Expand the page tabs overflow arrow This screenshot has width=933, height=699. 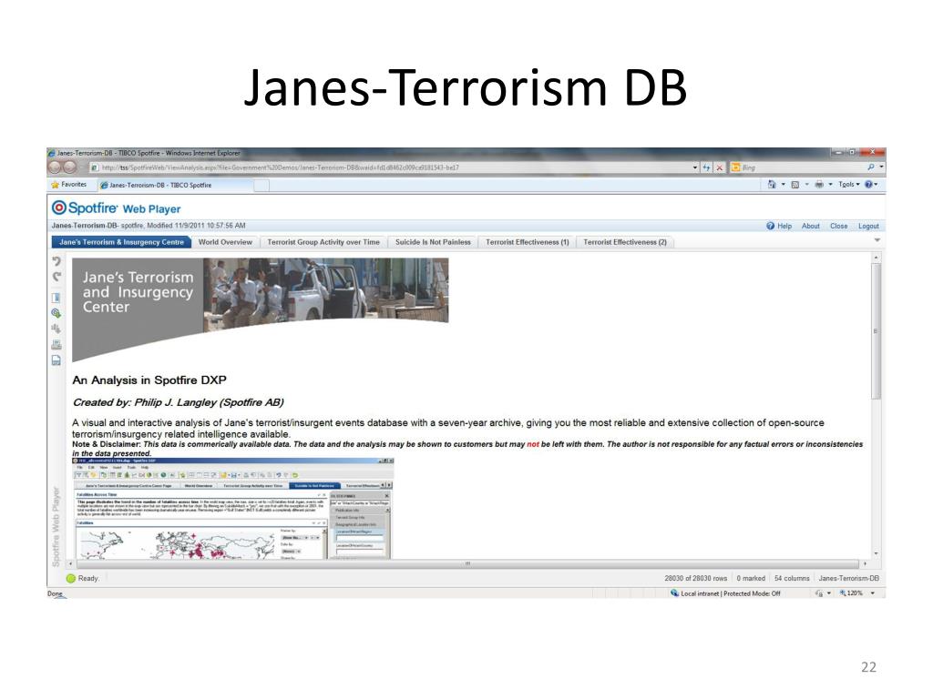pyautogui.click(x=877, y=240)
